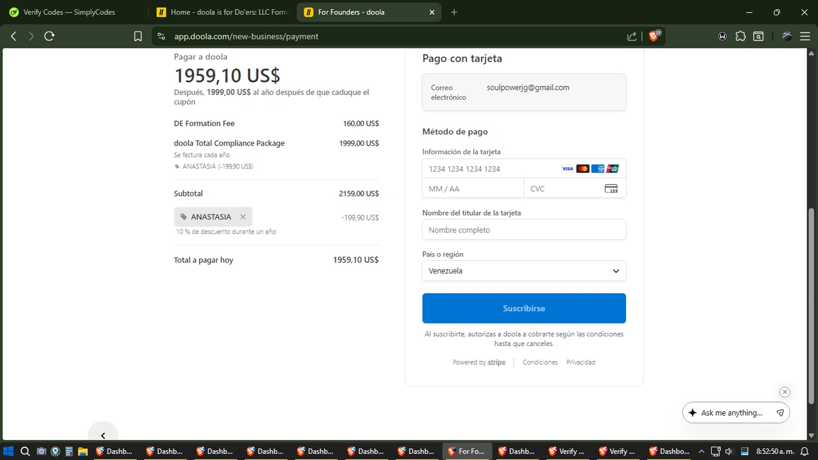This screenshot has height=460, width=818.
Task: Open site information icon in address bar
Action: click(x=161, y=36)
